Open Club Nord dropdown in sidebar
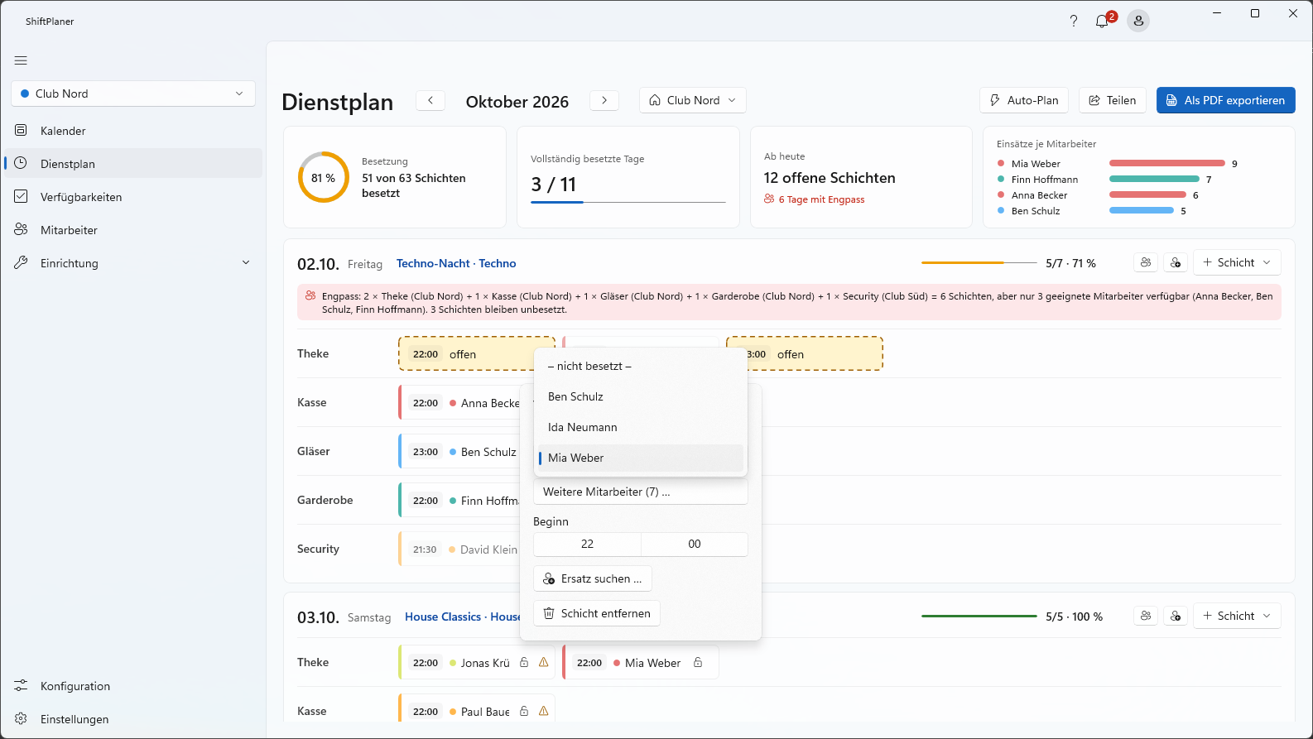 click(133, 94)
